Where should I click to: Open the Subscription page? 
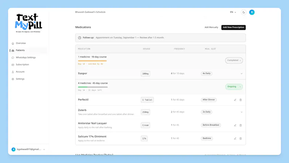click(x=22, y=65)
